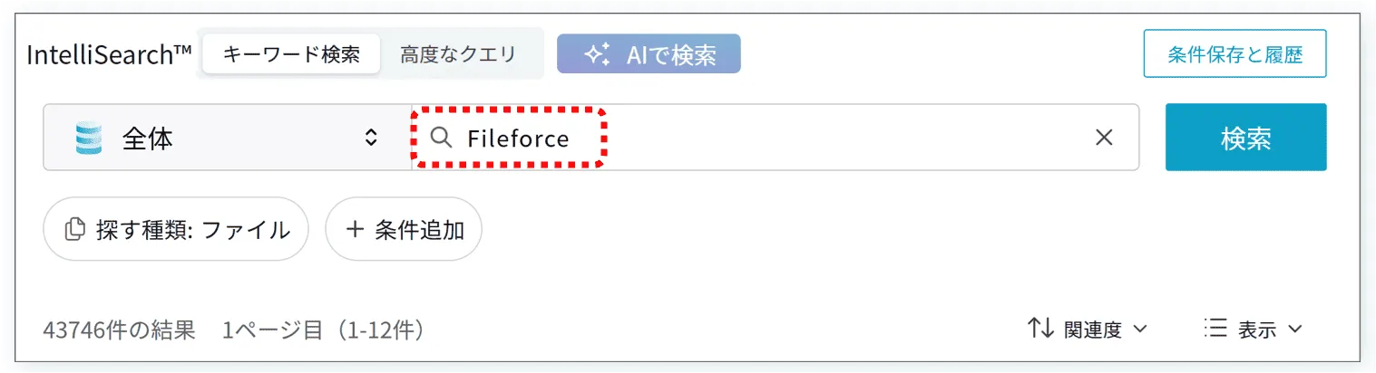Click the magnifier icon in search field
The width and height of the screenshot is (1376, 373).
tap(441, 138)
